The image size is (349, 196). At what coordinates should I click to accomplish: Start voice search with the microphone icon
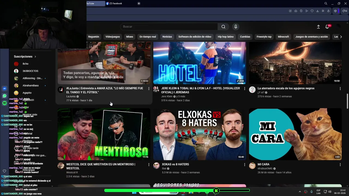click(236, 27)
